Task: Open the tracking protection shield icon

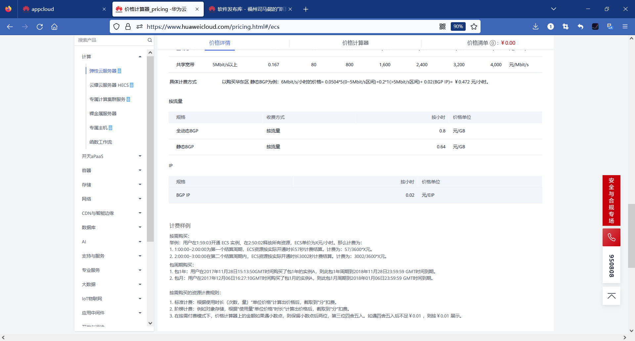Action: coord(116,26)
